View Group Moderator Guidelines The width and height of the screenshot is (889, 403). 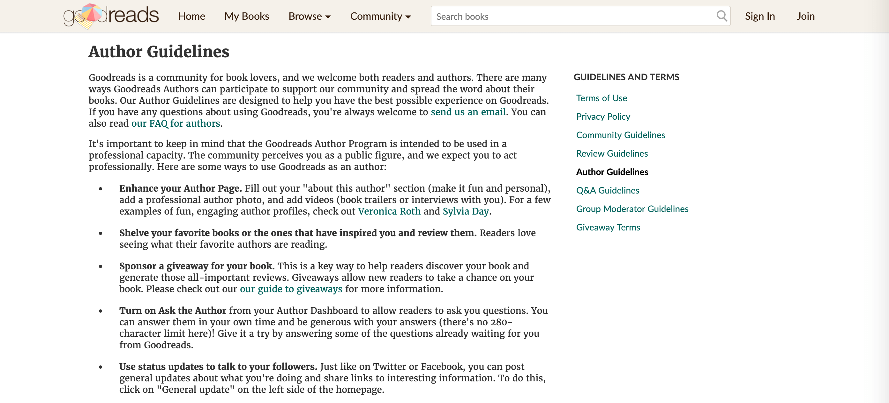pos(632,209)
